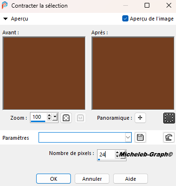Click the Aide button
Screen dimensions: 176x186
130,179
